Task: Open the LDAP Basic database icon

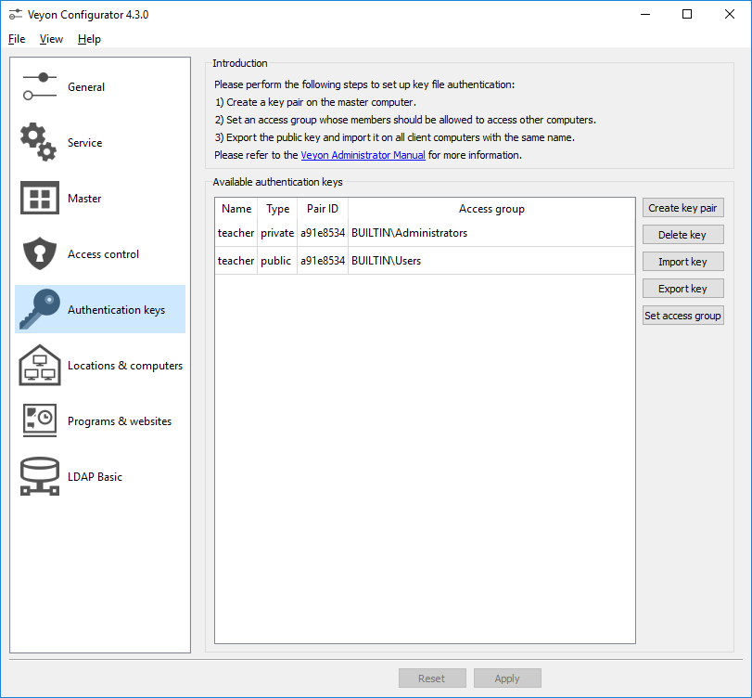Action: pyautogui.click(x=40, y=477)
